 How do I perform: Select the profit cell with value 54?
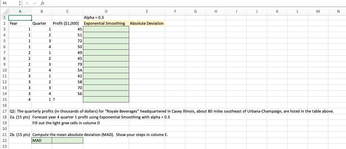[67, 70]
